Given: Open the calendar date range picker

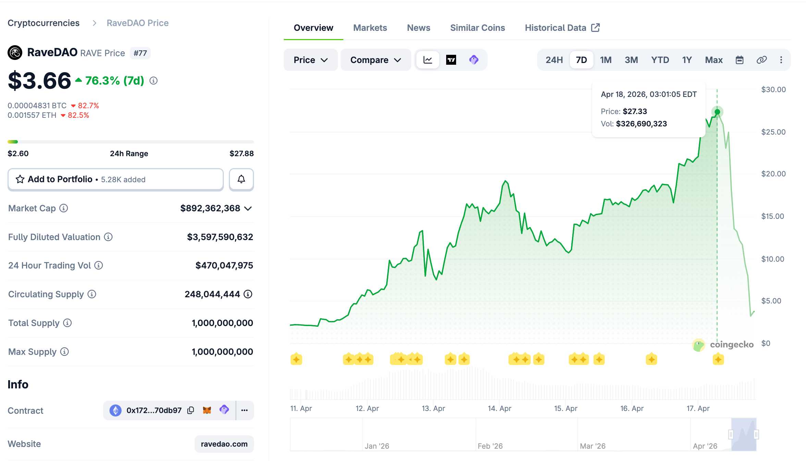Looking at the screenshot, I should [x=740, y=60].
